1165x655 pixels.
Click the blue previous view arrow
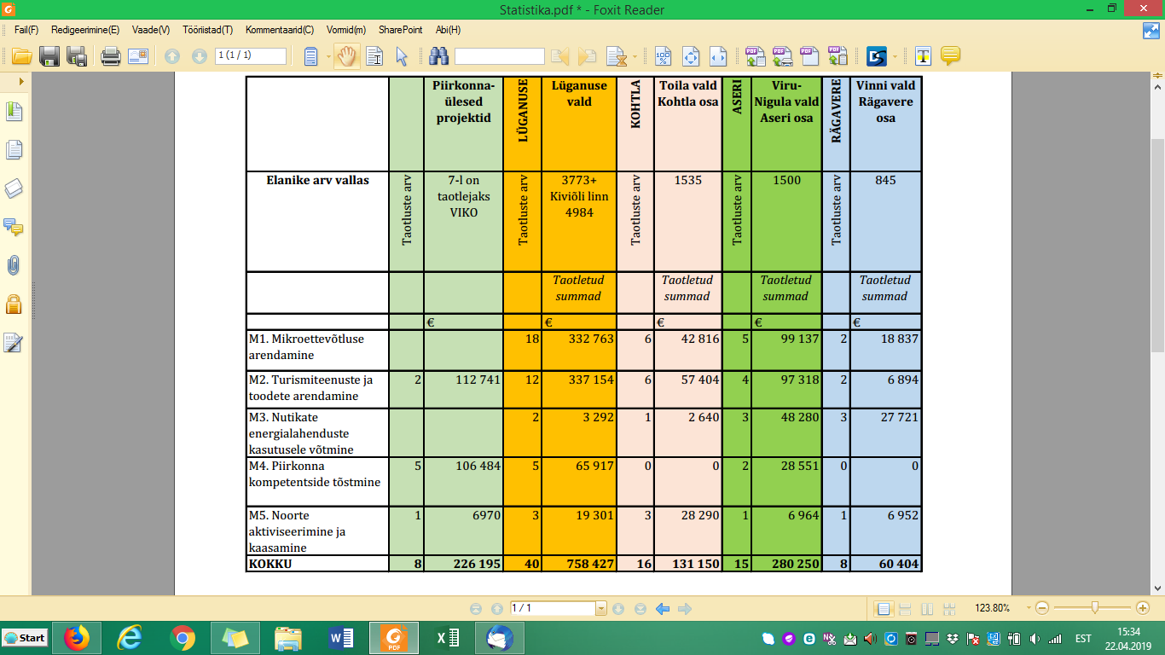pyautogui.click(x=663, y=609)
